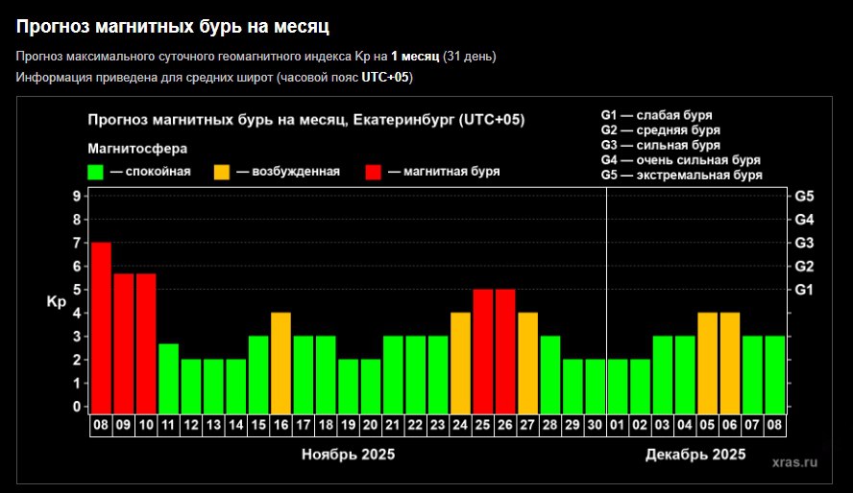Click the date label 20 on the axis
The width and height of the screenshot is (853, 493).
pyautogui.click(x=370, y=424)
